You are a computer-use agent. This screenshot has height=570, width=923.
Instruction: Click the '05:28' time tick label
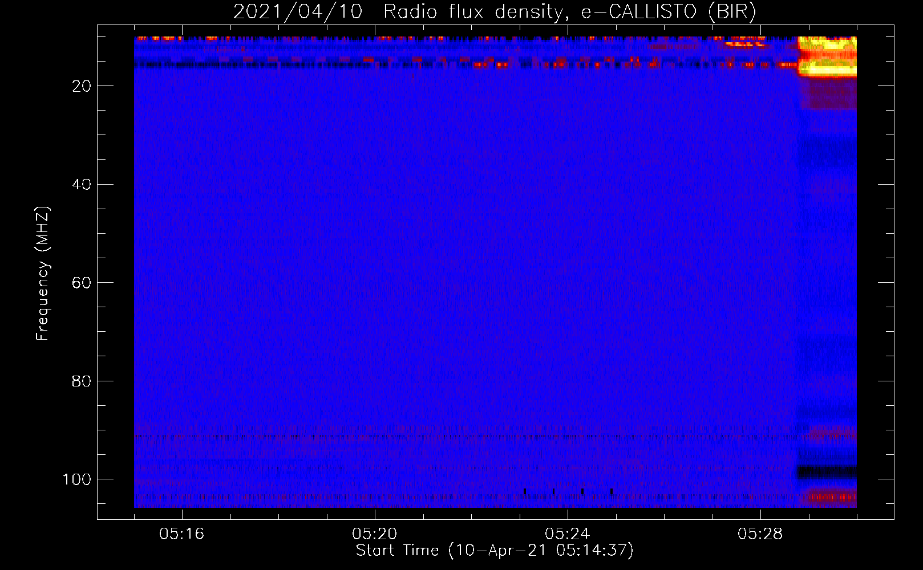pos(760,534)
